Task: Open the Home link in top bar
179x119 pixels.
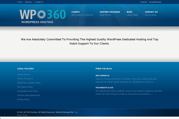Action: 20,2
